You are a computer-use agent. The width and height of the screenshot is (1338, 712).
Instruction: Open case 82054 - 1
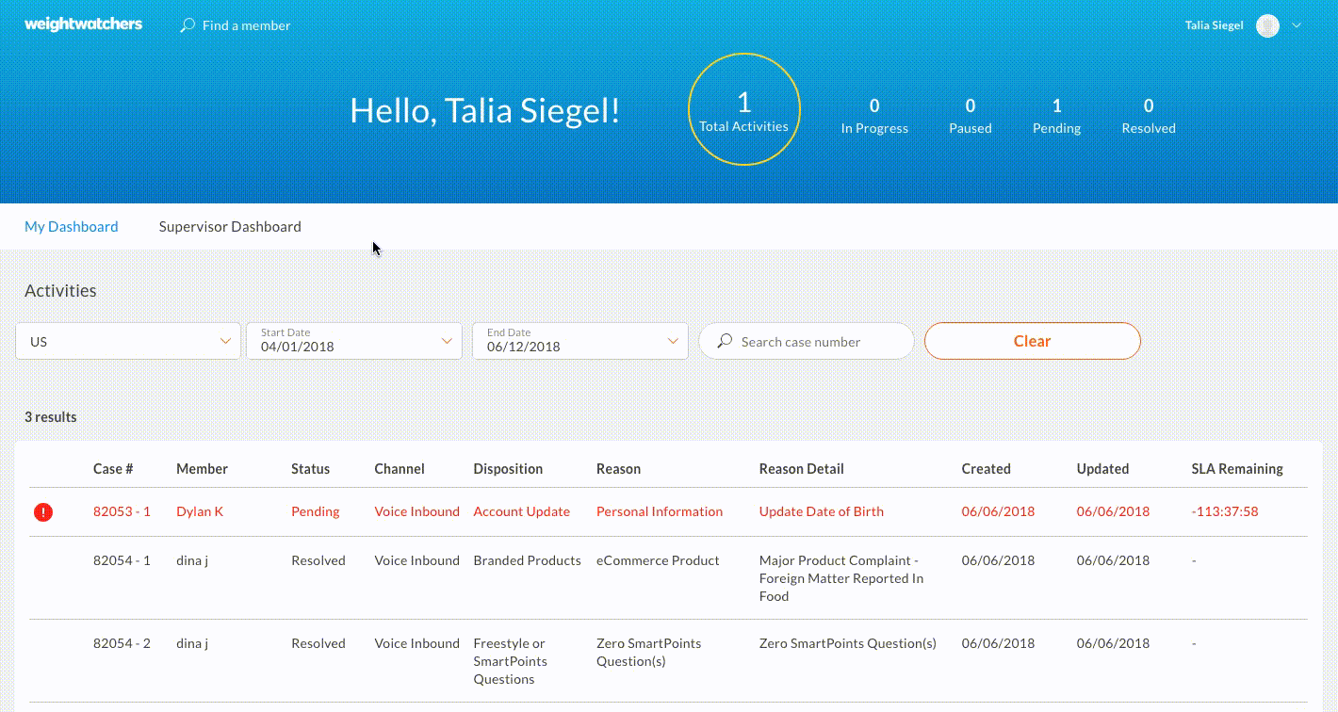(x=122, y=560)
